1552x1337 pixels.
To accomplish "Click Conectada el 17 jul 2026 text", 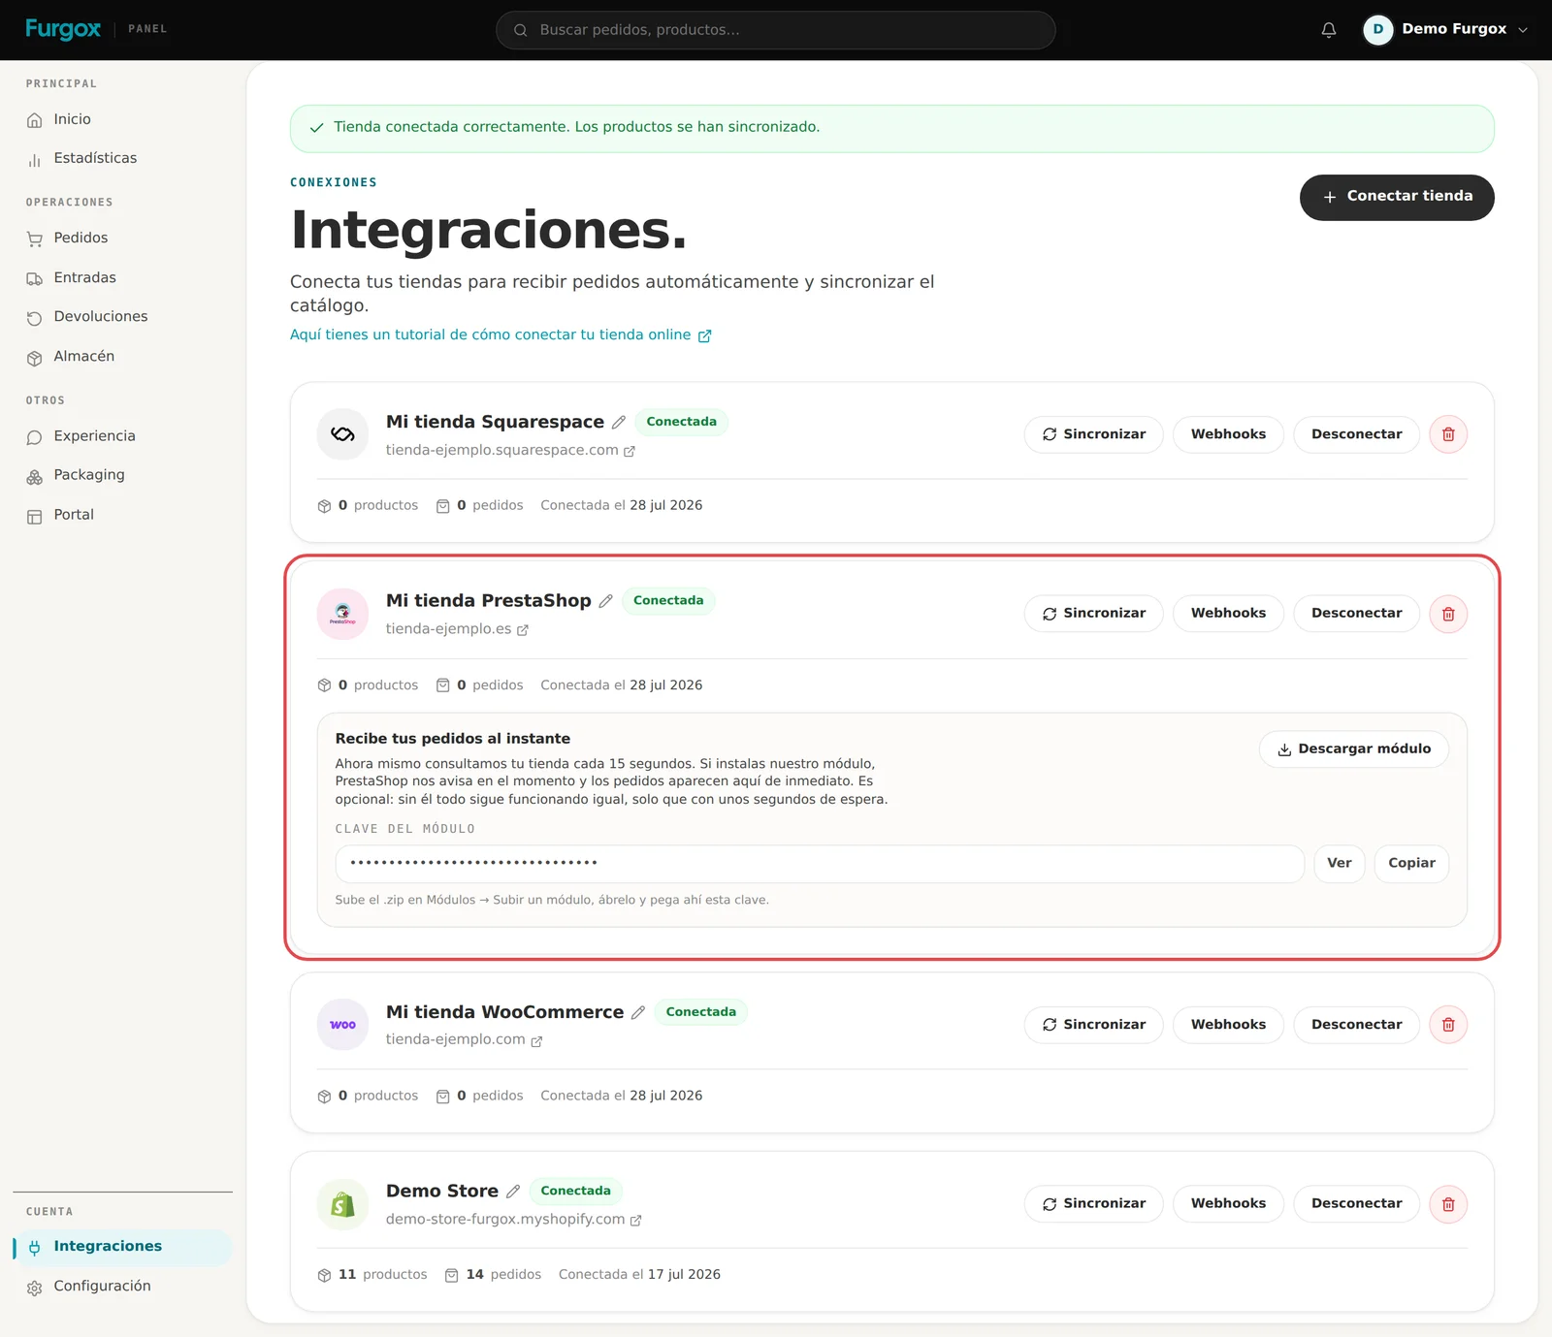I will point(639,1275).
